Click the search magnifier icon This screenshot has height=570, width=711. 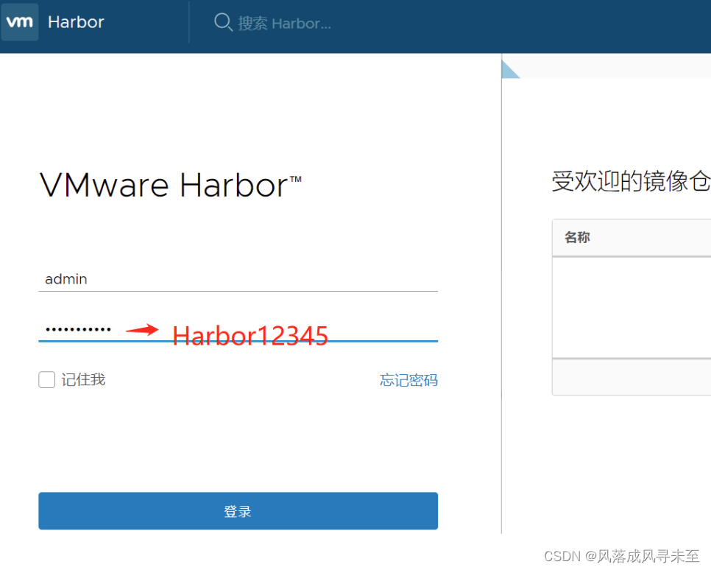tap(223, 23)
